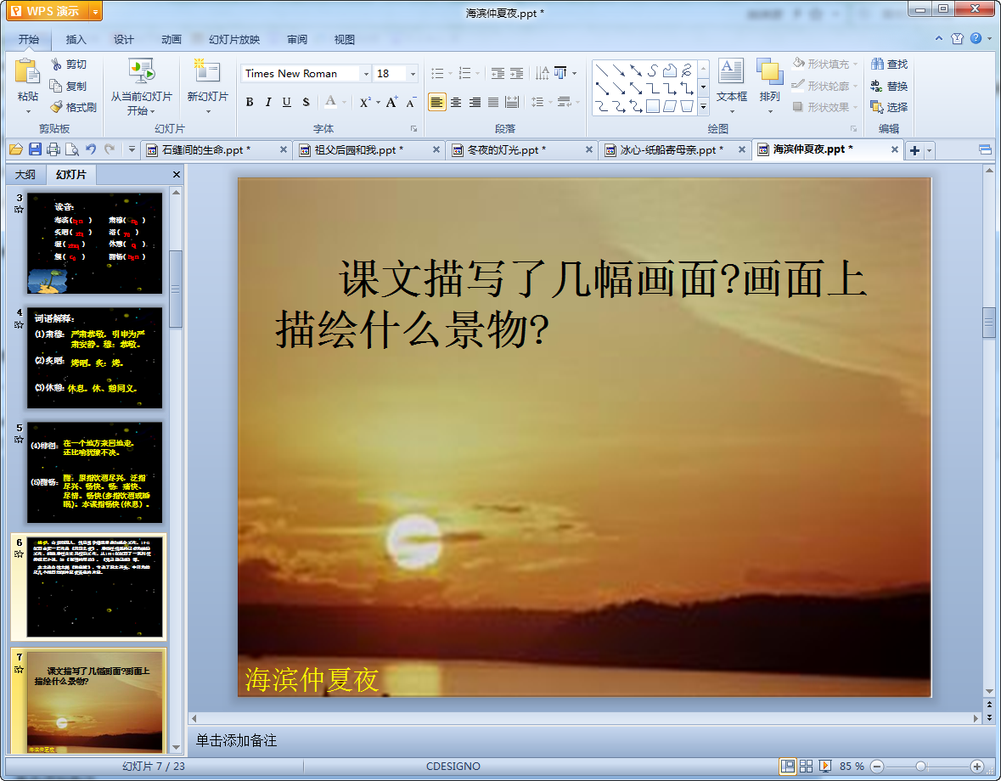Add a new document tab with plus button

[x=914, y=150]
